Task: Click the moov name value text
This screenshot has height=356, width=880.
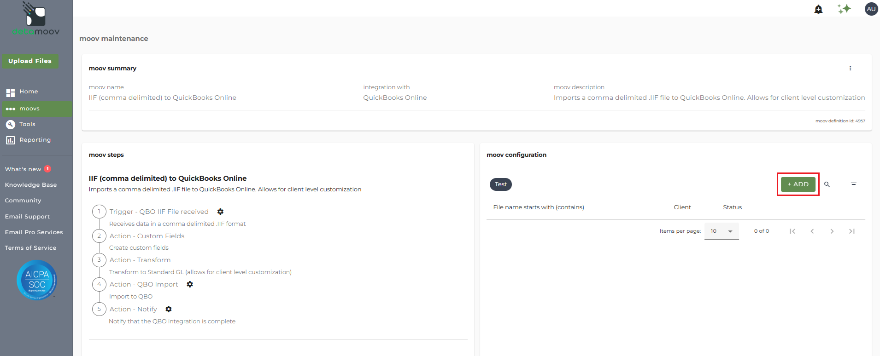Action: click(x=163, y=98)
